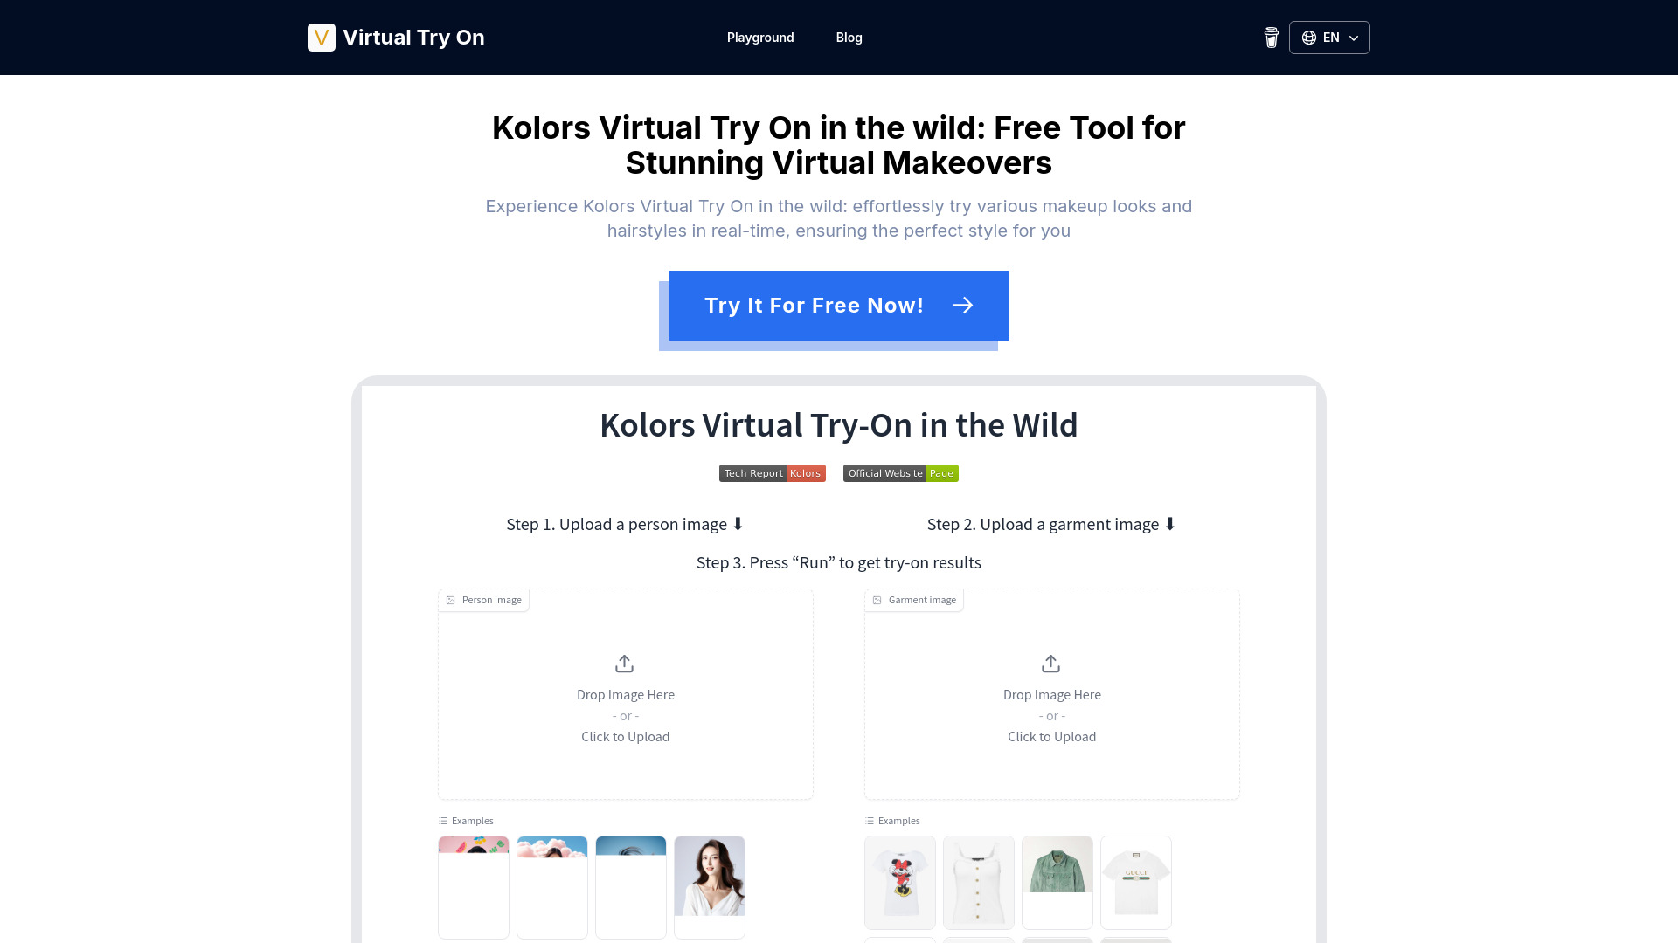Image resolution: width=1678 pixels, height=943 pixels.
Task: Click the Virtual Try On logo icon
Action: tap(321, 37)
